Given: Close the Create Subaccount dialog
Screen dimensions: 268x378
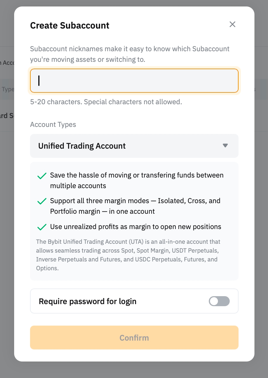Looking at the screenshot, I should tap(232, 24).
